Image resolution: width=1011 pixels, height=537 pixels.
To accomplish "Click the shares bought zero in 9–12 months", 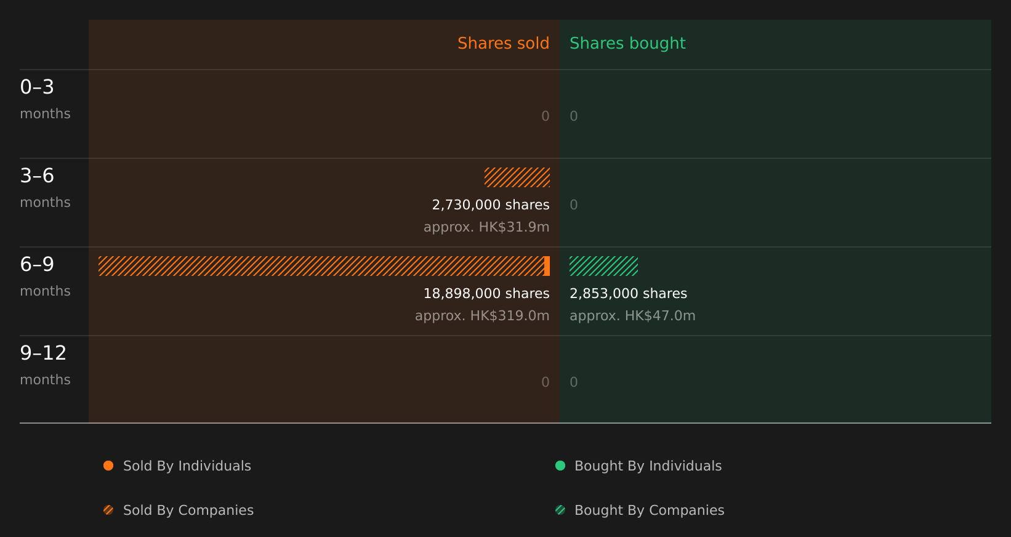I will tap(574, 382).
